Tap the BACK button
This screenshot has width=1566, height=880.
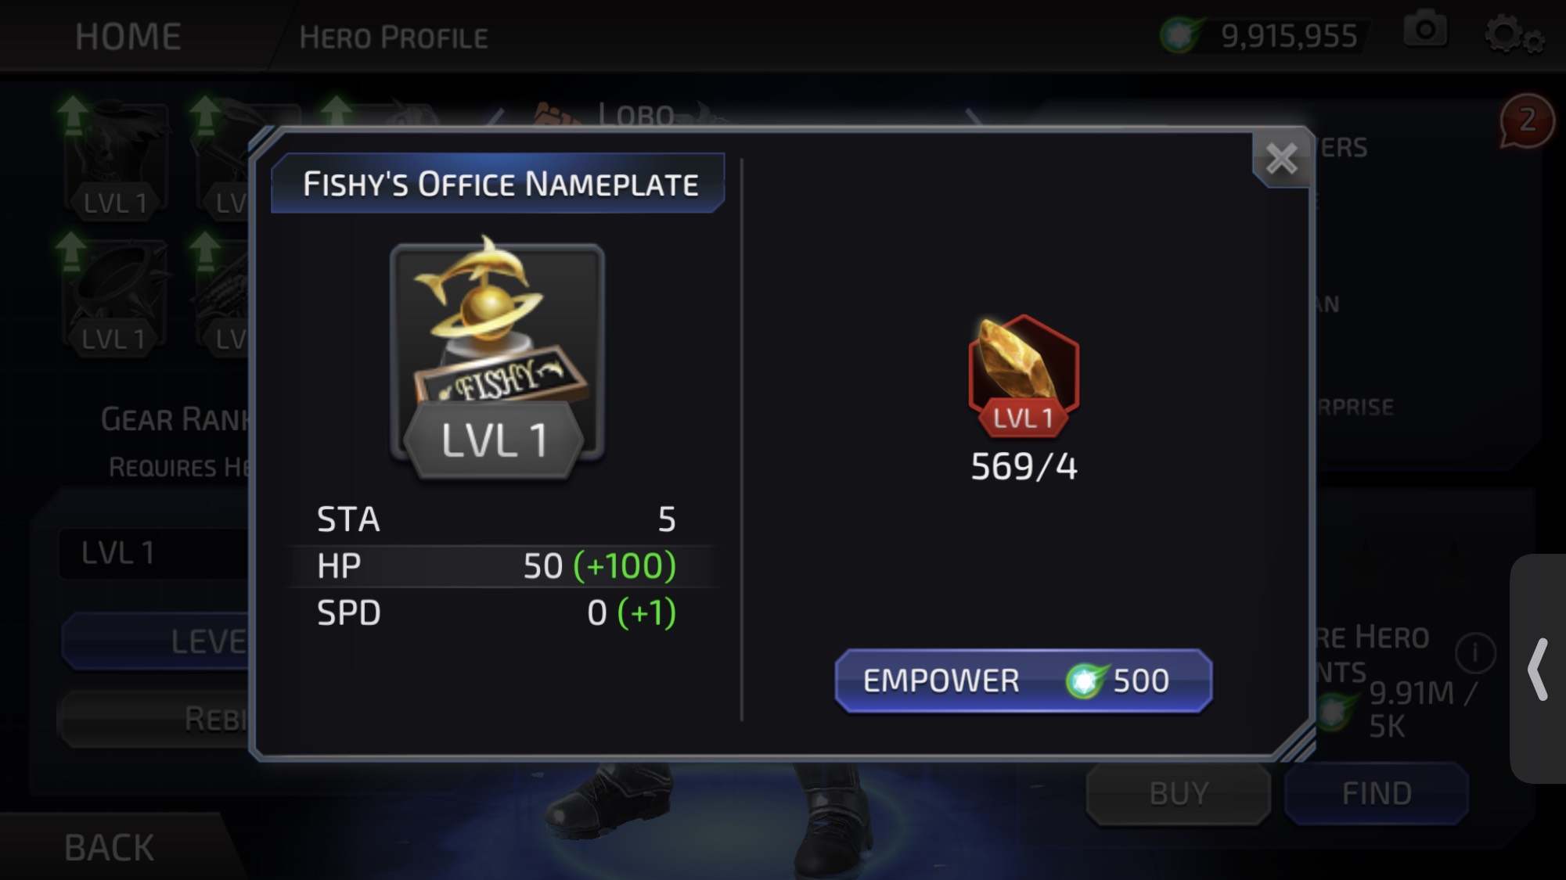coord(110,848)
